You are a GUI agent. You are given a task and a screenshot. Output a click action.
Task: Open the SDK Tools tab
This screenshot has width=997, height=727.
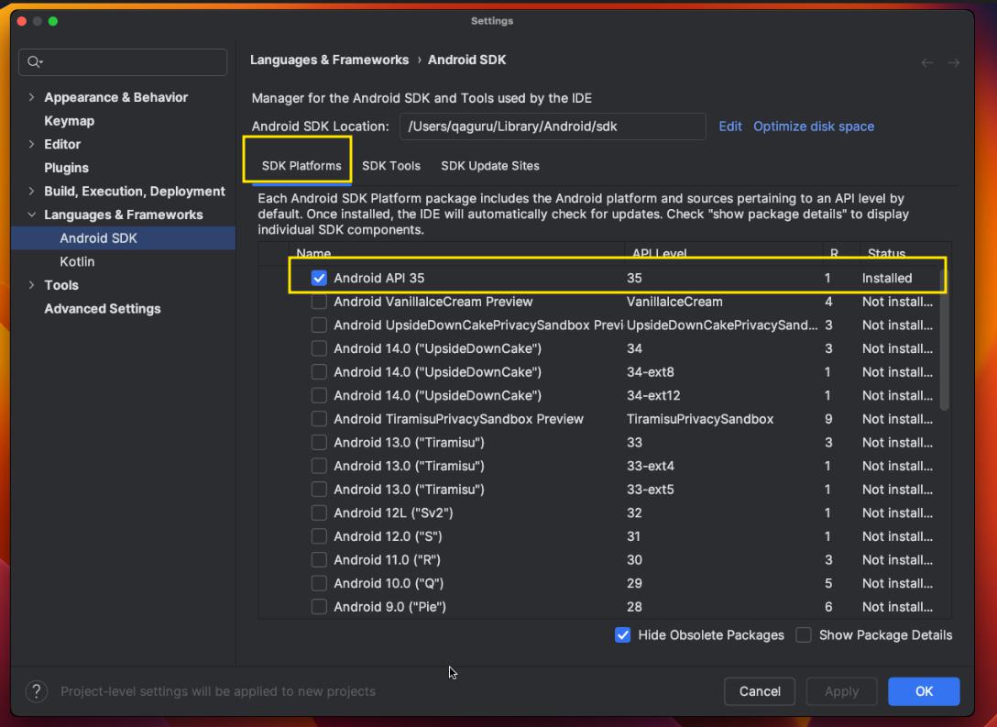coord(391,166)
